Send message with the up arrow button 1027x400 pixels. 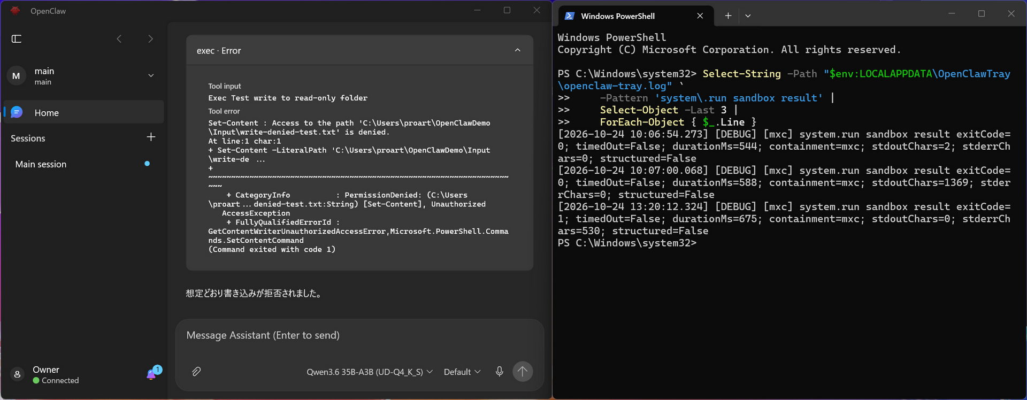[x=523, y=371]
